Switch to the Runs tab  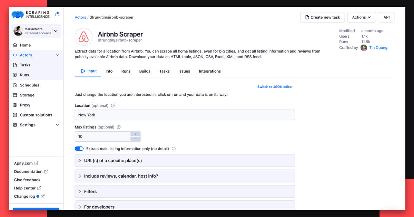[126, 71]
